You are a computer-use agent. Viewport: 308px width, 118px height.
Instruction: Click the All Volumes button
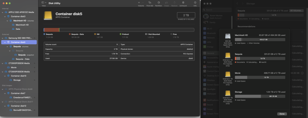click(x=297, y=10)
